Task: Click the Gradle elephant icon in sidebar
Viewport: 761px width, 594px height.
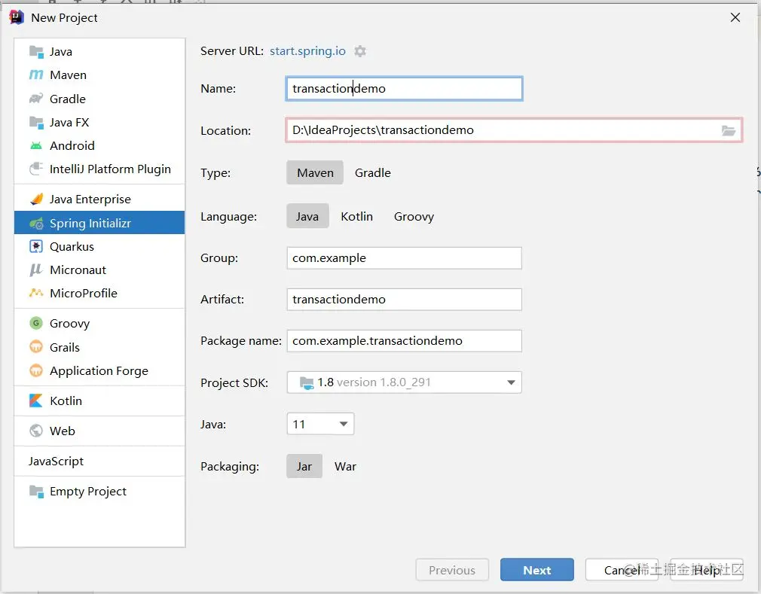Action: [x=36, y=99]
